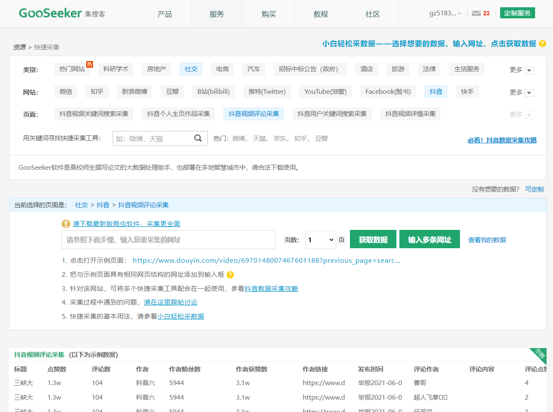This screenshot has width=553, height=412.
Task: Select the 法律 category
Action: [x=429, y=69]
